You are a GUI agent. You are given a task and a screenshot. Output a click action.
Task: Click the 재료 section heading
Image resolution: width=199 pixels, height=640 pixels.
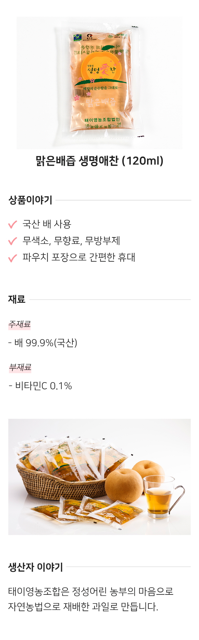(17, 299)
